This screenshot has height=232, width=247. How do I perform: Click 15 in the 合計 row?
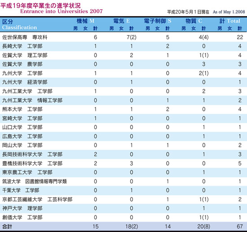click(96, 227)
